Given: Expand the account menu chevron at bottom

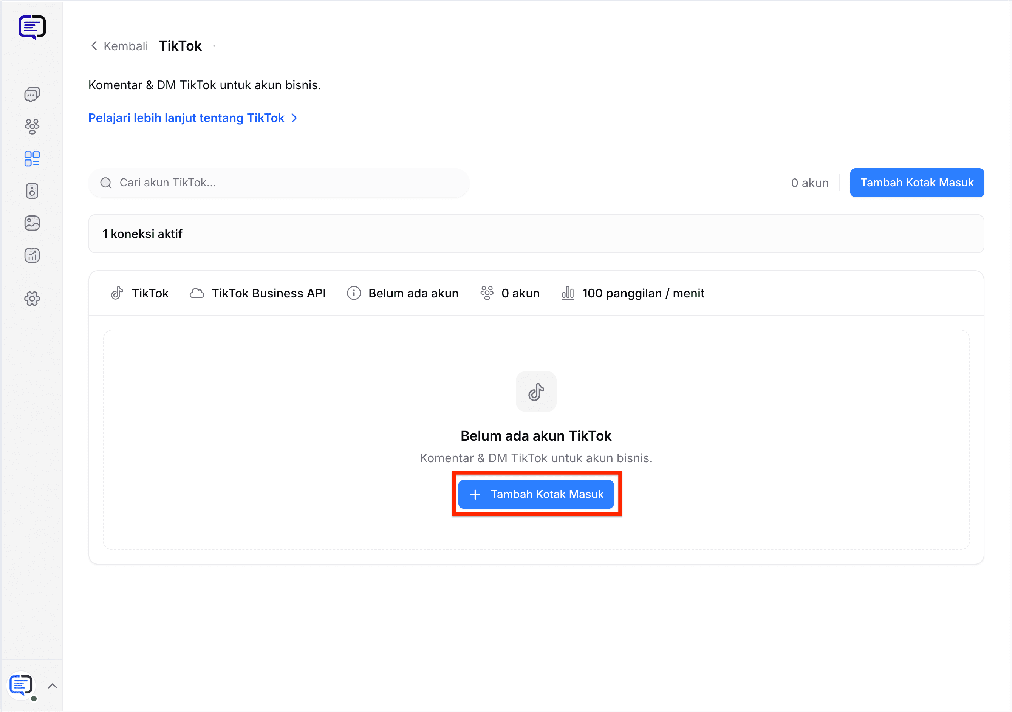Looking at the screenshot, I should tap(53, 686).
